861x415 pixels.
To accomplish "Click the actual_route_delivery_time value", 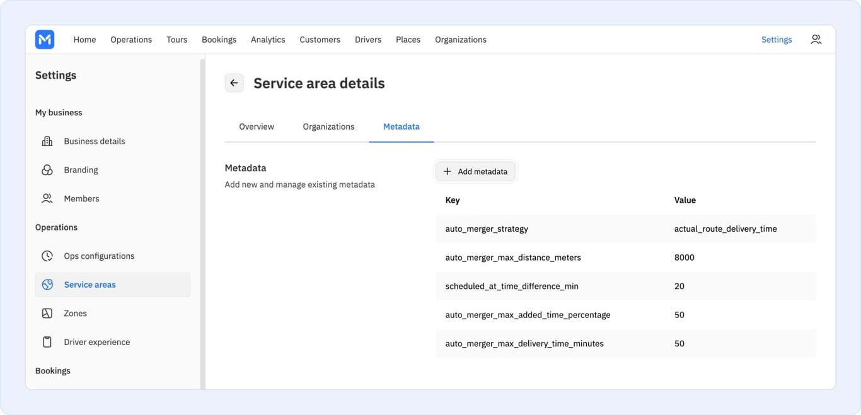I will (725, 229).
